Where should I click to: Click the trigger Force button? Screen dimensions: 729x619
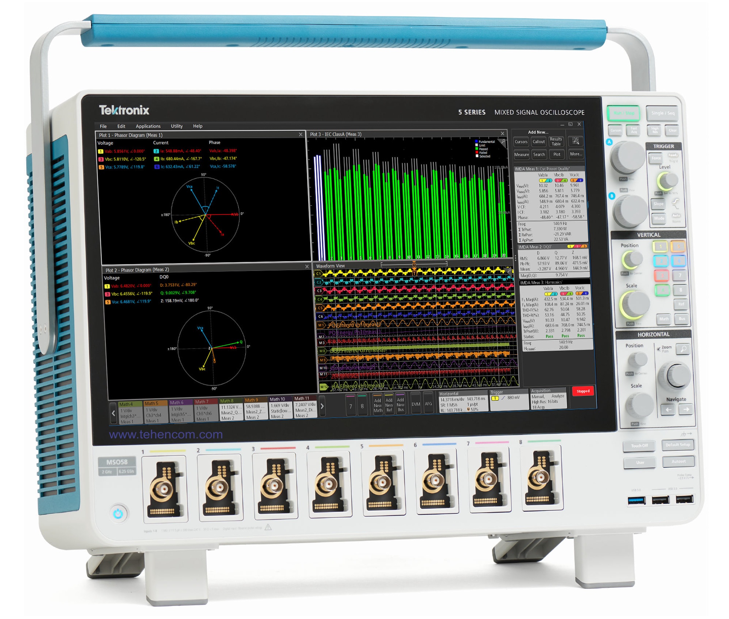(x=656, y=158)
